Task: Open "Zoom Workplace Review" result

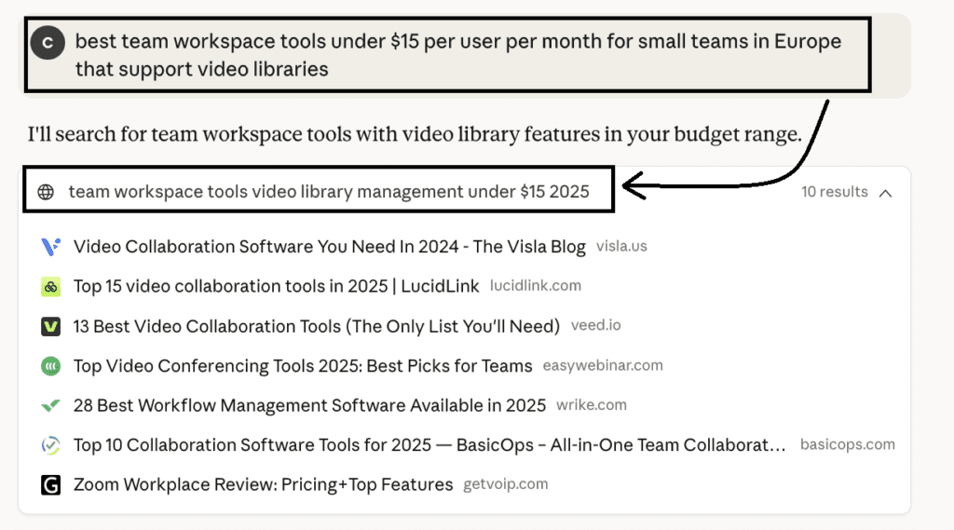Action: (x=263, y=485)
